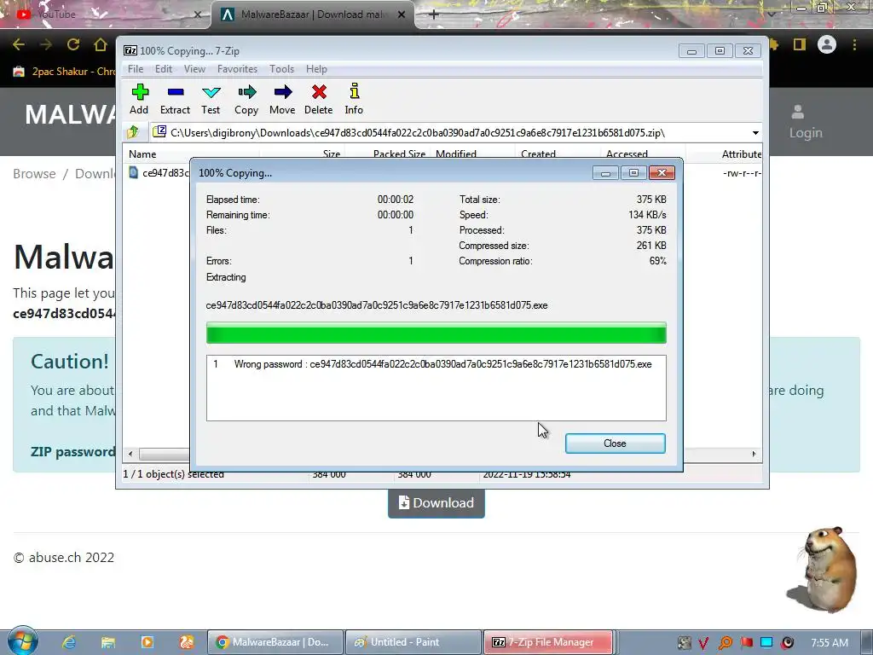Open the Windows Start menu

pyautogui.click(x=22, y=641)
